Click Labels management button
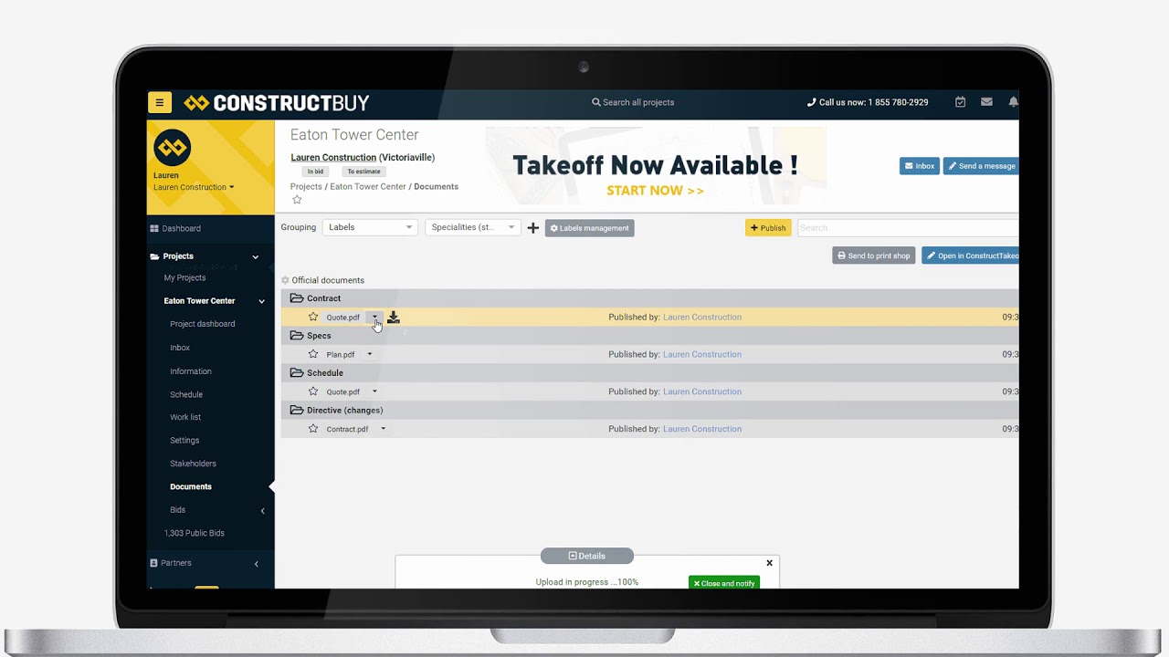This screenshot has width=1169, height=657. (x=590, y=228)
